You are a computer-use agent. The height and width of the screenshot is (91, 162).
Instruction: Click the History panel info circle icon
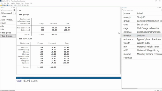pyautogui.click(x=15, y=10)
